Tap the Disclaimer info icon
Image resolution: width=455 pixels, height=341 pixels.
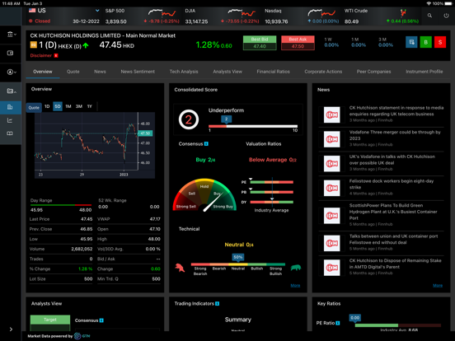tap(56, 55)
